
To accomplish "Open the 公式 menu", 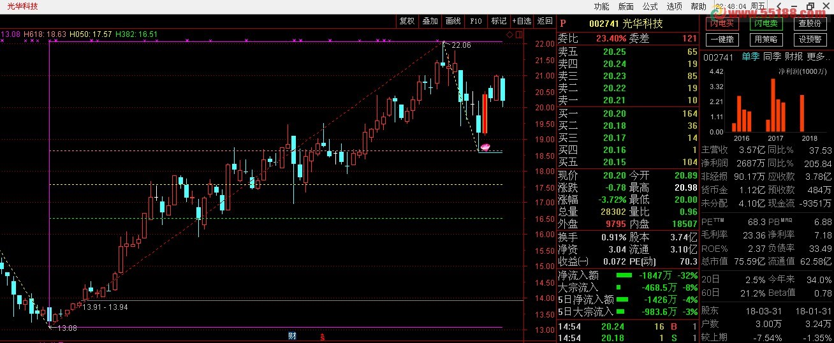I will point(650,6).
